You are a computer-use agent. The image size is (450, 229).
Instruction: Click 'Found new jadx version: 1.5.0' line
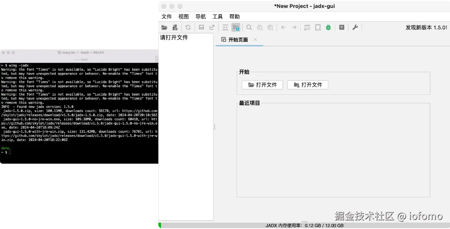(37, 107)
